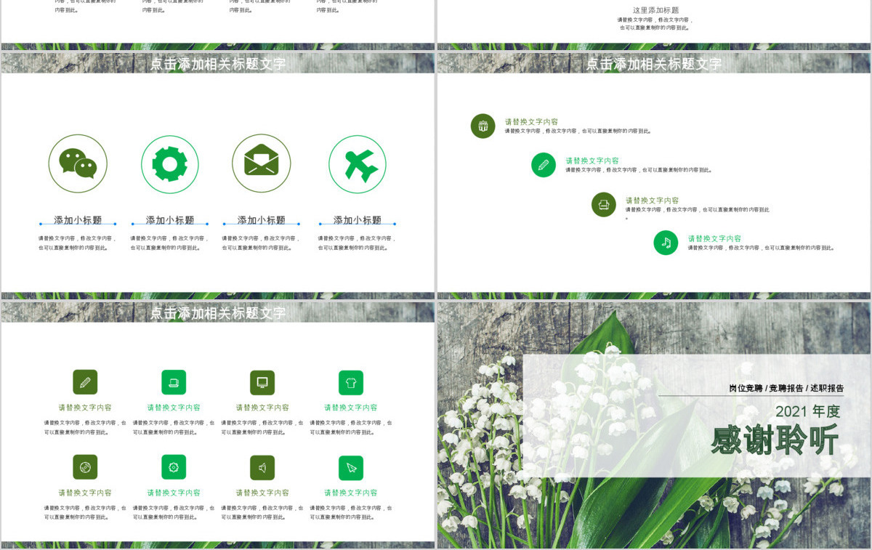Click title '点击添加相关标题文字' on four-circle-icons slide
The height and width of the screenshot is (550, 872).
218,64
